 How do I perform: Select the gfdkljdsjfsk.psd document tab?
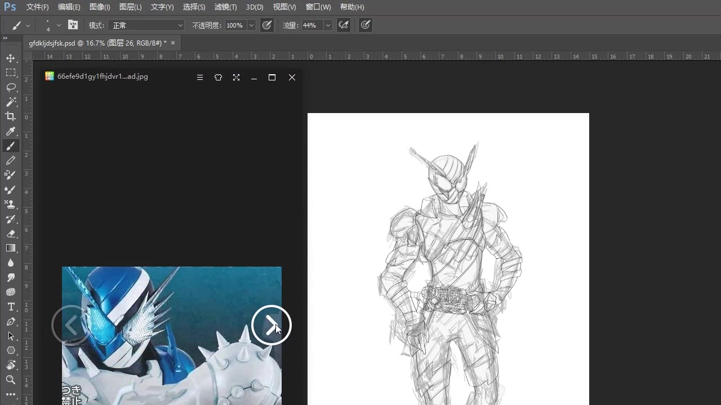click(x=98, y=43)
